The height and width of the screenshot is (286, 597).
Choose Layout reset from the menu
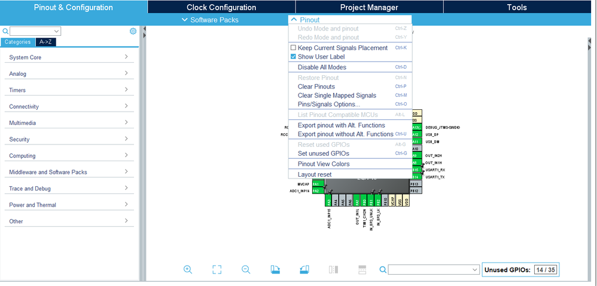(x=350, y=175)
